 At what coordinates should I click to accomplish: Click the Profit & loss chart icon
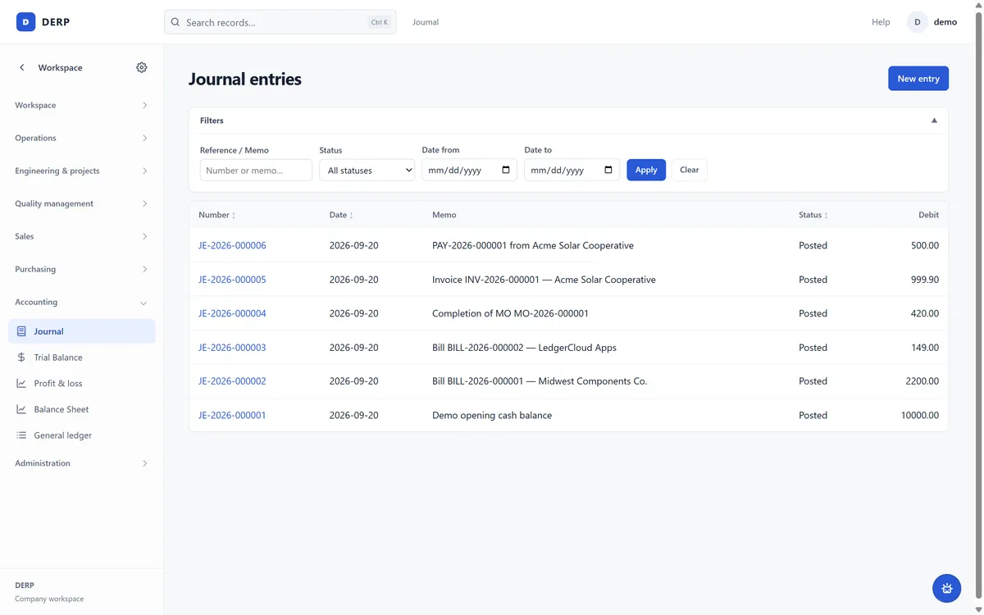click(21, 383)
